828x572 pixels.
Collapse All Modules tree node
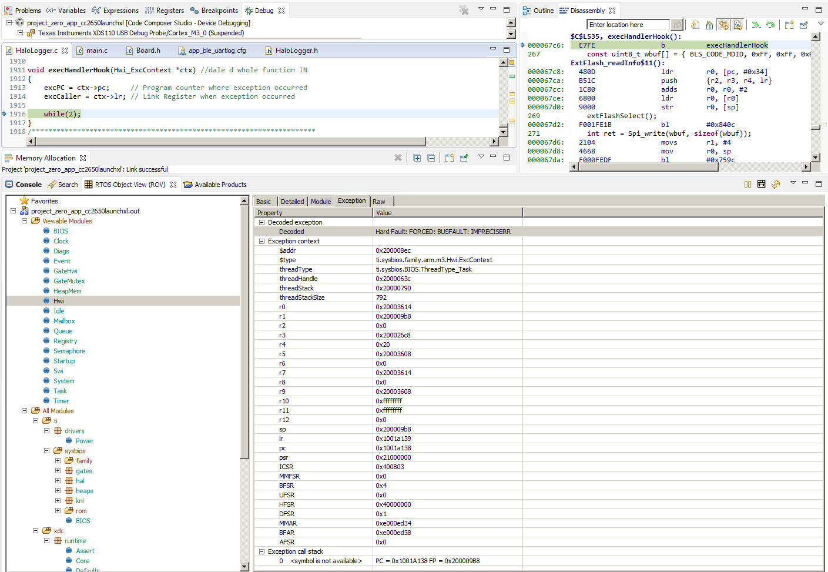[24, 411]
